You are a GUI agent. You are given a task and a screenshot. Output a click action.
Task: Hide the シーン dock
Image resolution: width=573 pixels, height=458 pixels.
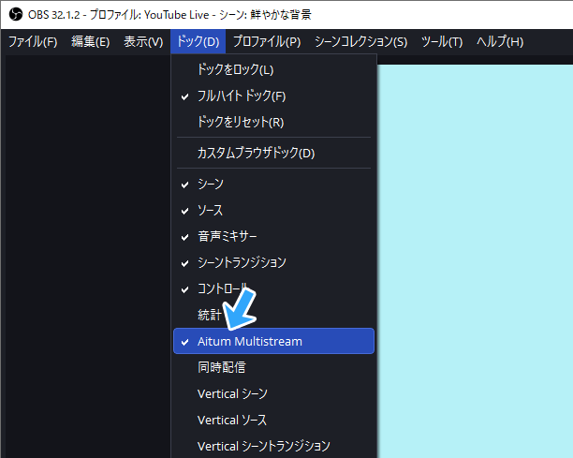click(273, 184)
